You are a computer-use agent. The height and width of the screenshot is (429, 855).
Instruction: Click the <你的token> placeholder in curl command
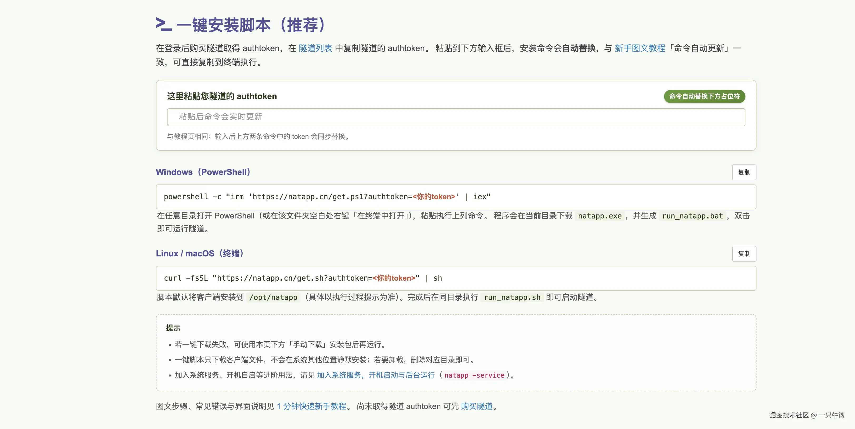coord(394,278)
